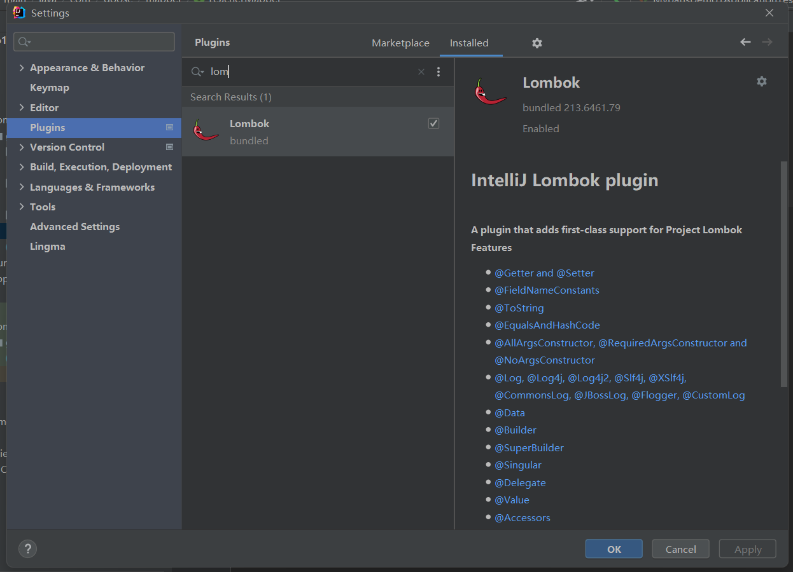Switch to the Marketplace tab

(x=400, y=43)
